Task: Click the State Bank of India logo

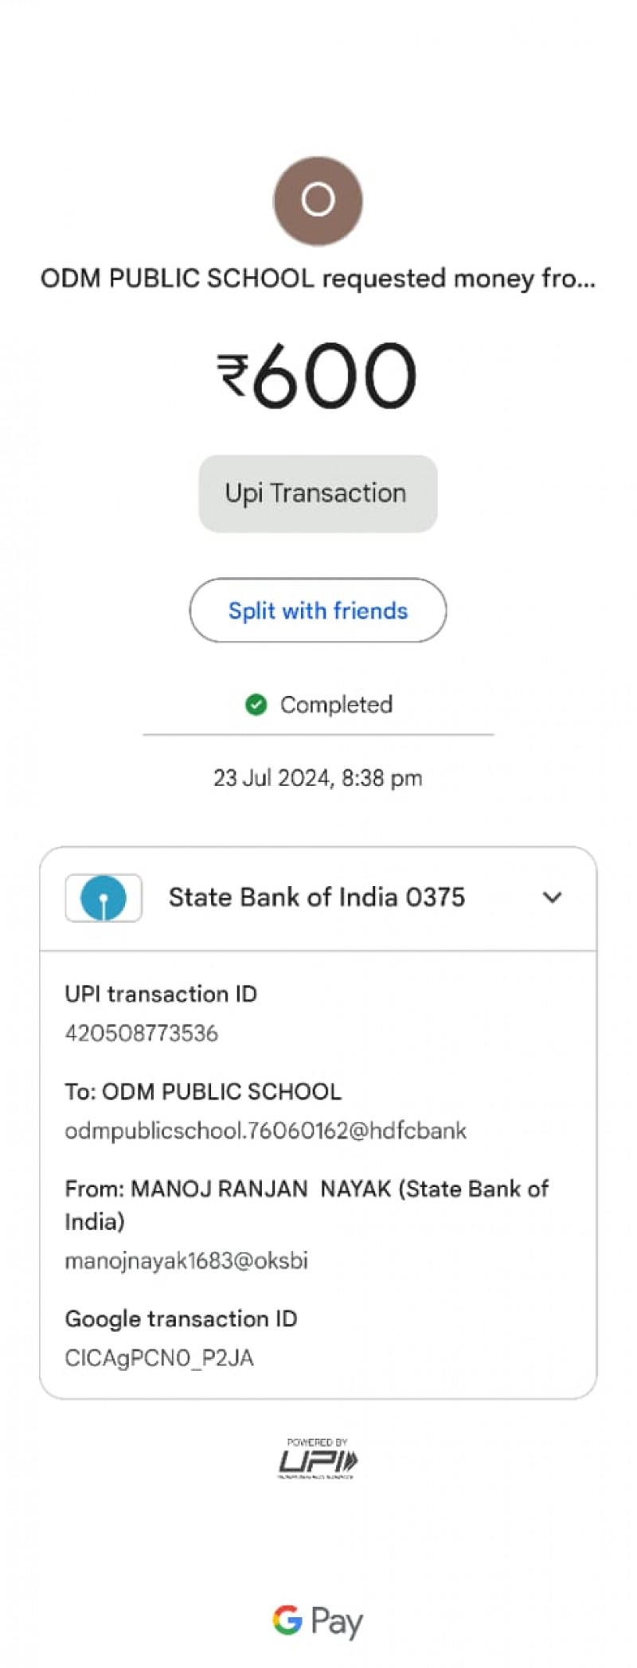Action: [x=104, y=897]
